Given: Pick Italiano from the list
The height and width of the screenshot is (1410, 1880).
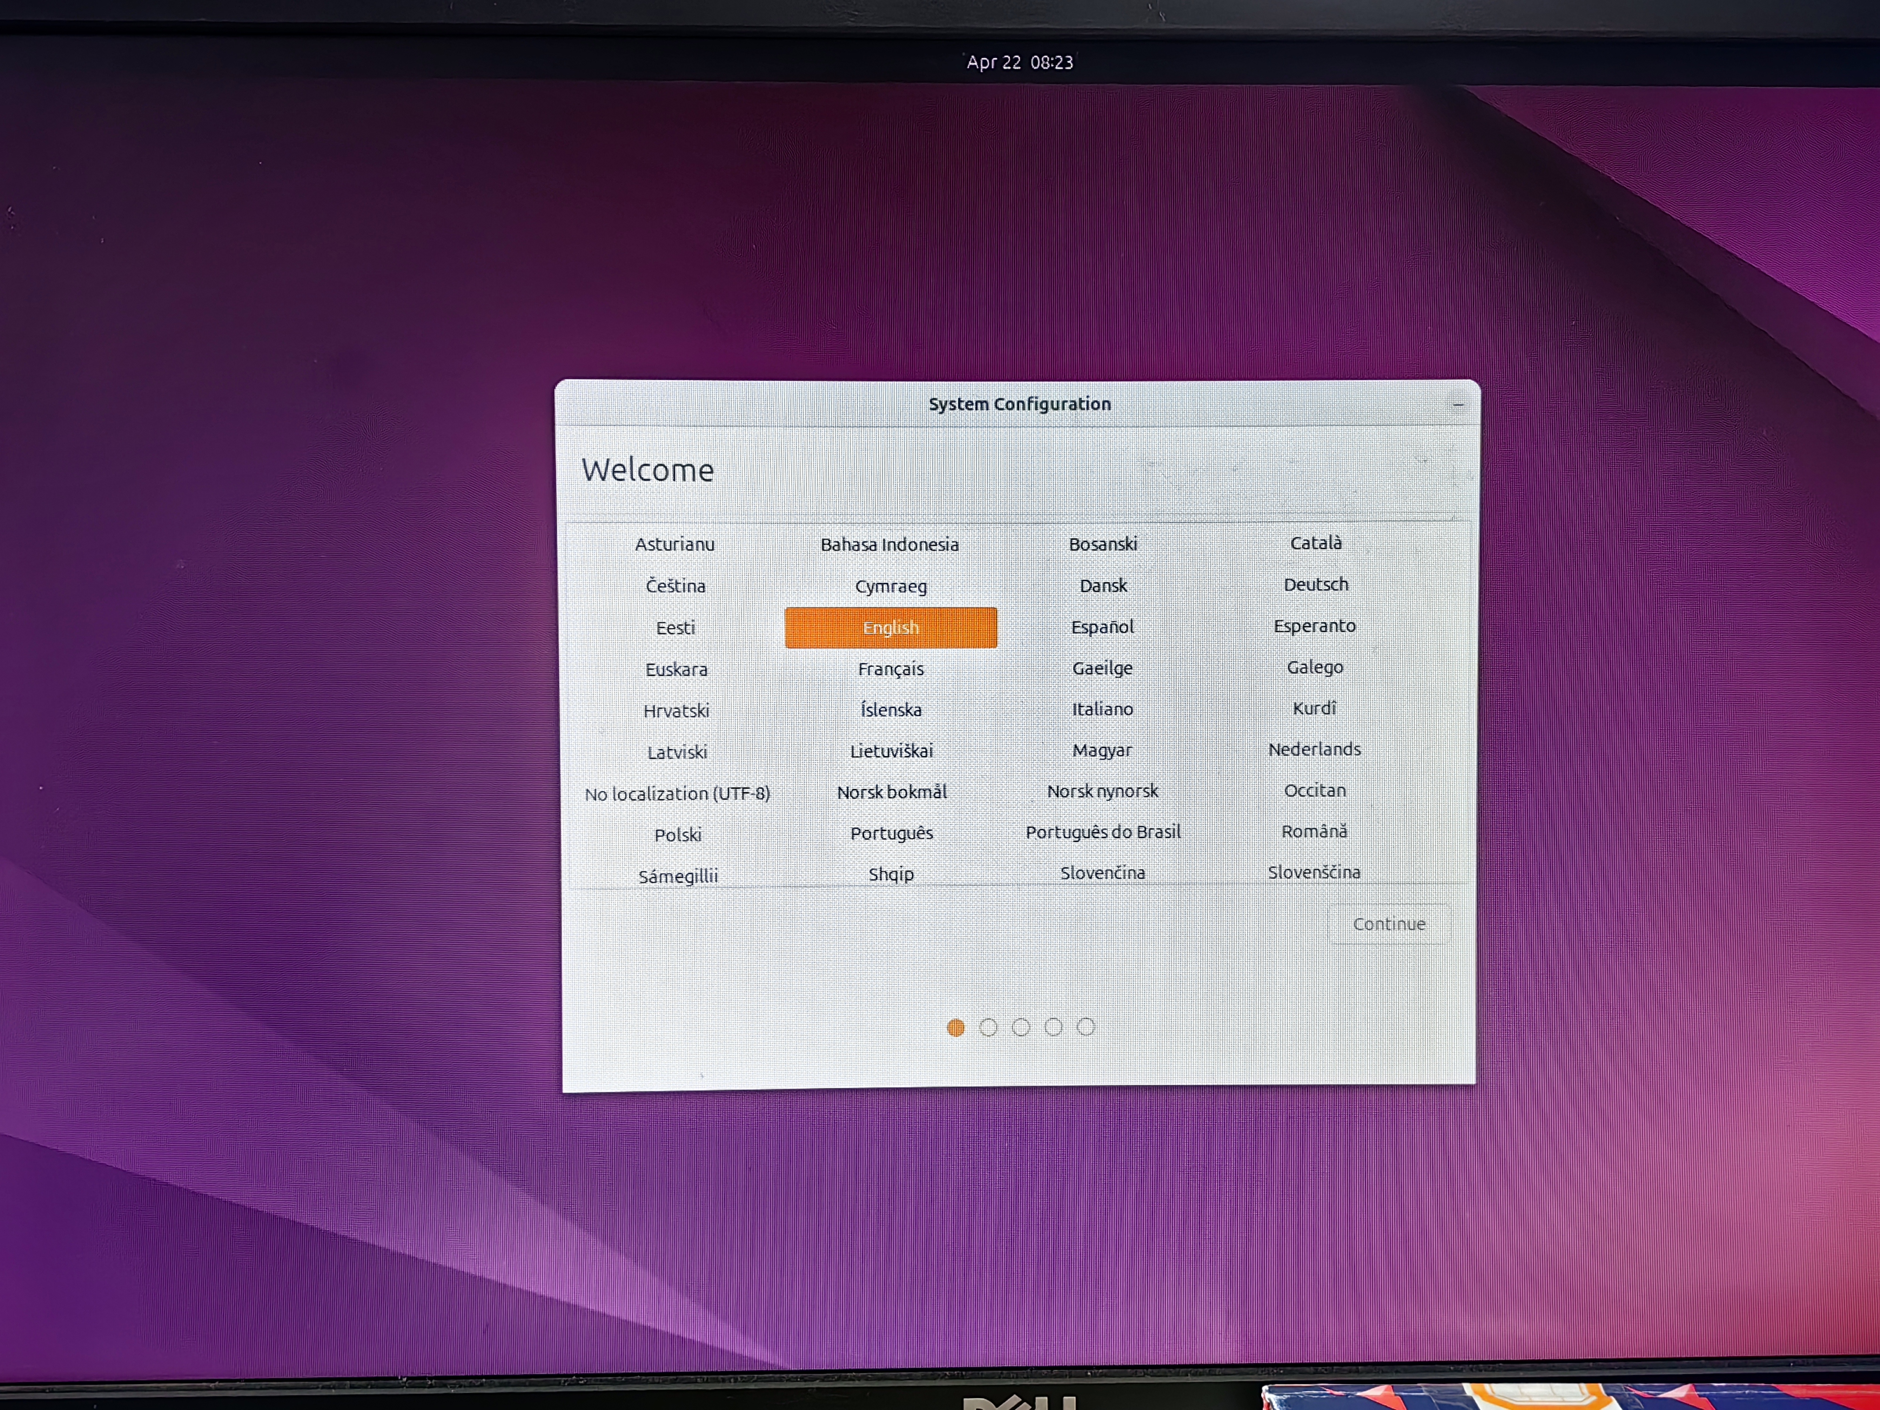Looking at the screenshot, I should [1102, 709].
